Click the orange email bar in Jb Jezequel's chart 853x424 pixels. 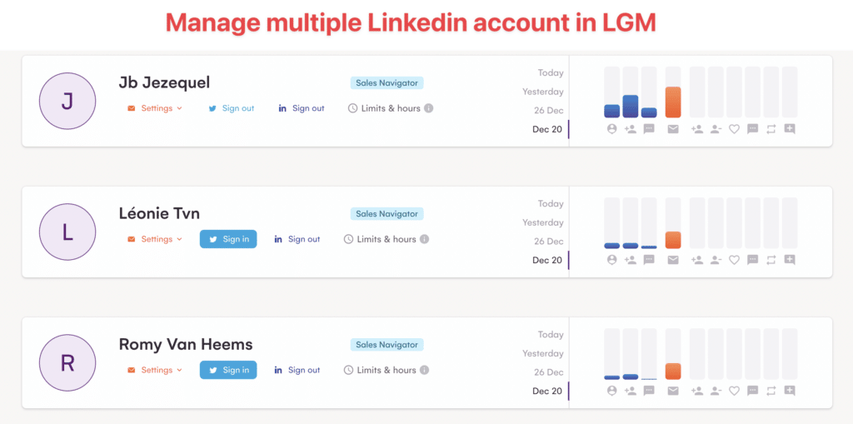pos(673,102)
